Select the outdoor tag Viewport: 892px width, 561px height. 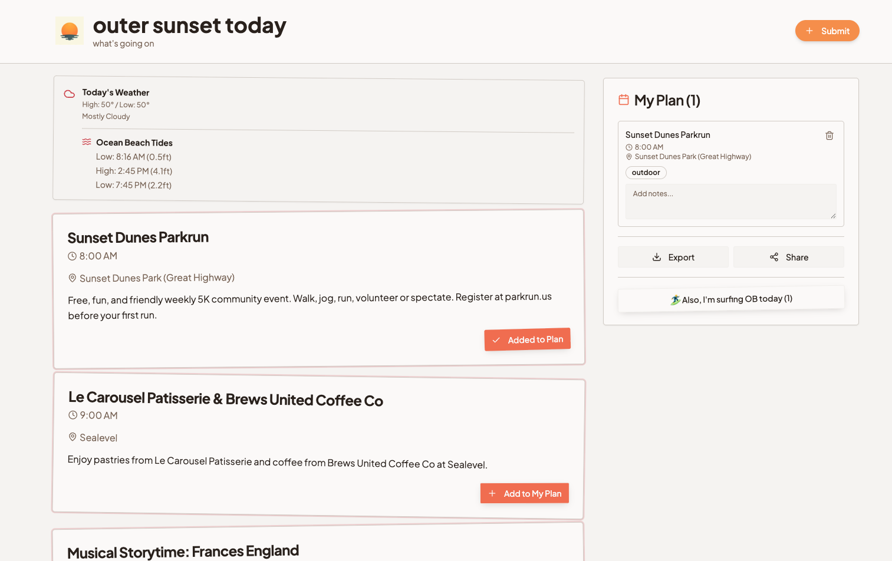pyautogui.click(x=646, y=173)
